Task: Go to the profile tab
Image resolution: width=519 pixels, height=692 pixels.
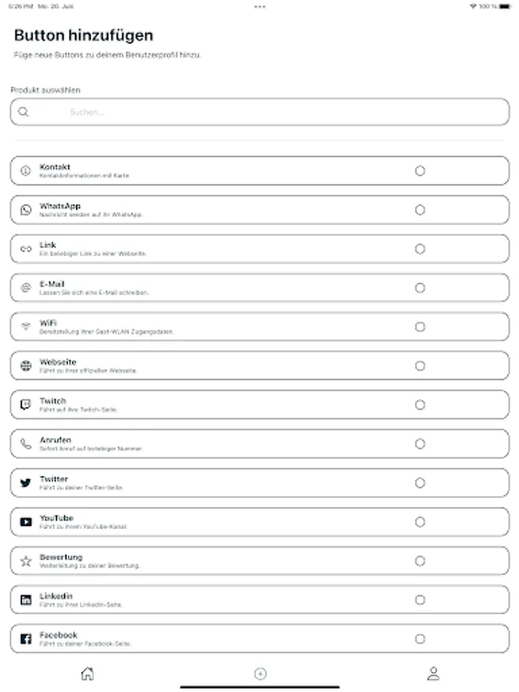Action: [x=433, y=674]
